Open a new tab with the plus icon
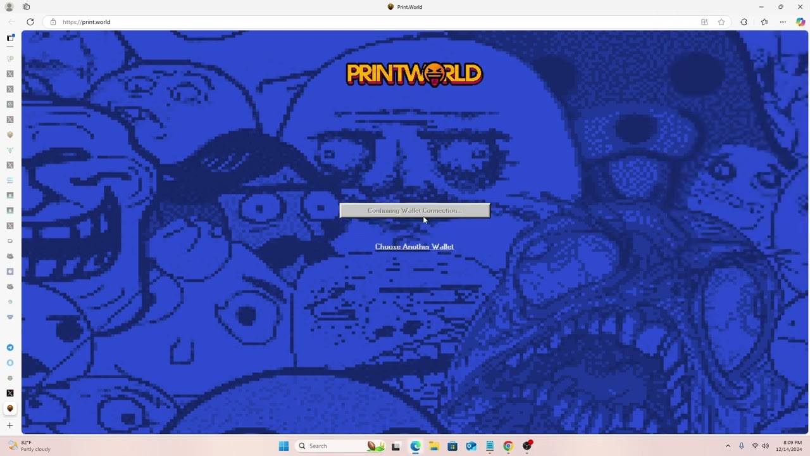This screenshot has height=456, width=810. click(x=10, y=426)
